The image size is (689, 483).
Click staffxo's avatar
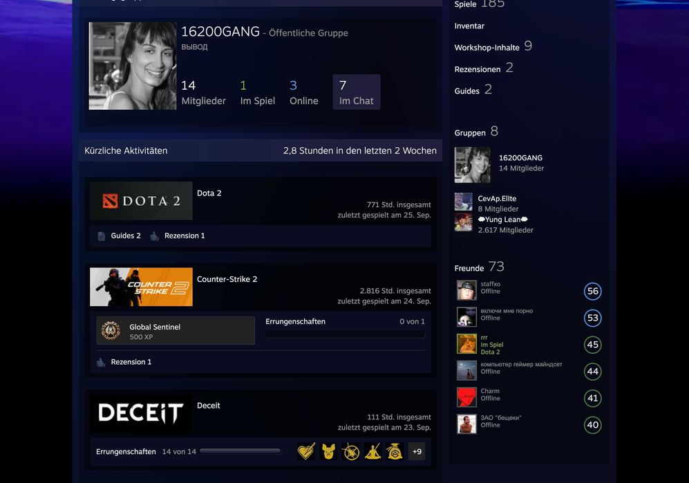tap(466, 290)
